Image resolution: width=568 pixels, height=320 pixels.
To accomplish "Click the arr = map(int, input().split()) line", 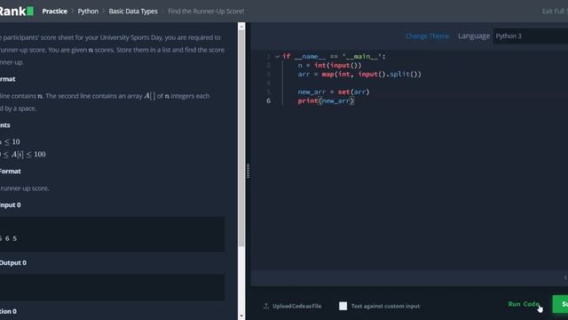I will click(359, 74).
